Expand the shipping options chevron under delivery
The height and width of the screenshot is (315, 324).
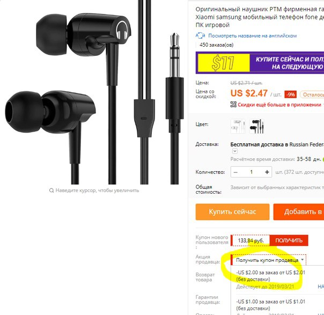235,151
